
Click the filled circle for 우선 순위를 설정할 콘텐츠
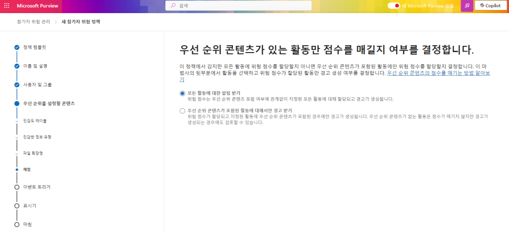pos(17,104)
